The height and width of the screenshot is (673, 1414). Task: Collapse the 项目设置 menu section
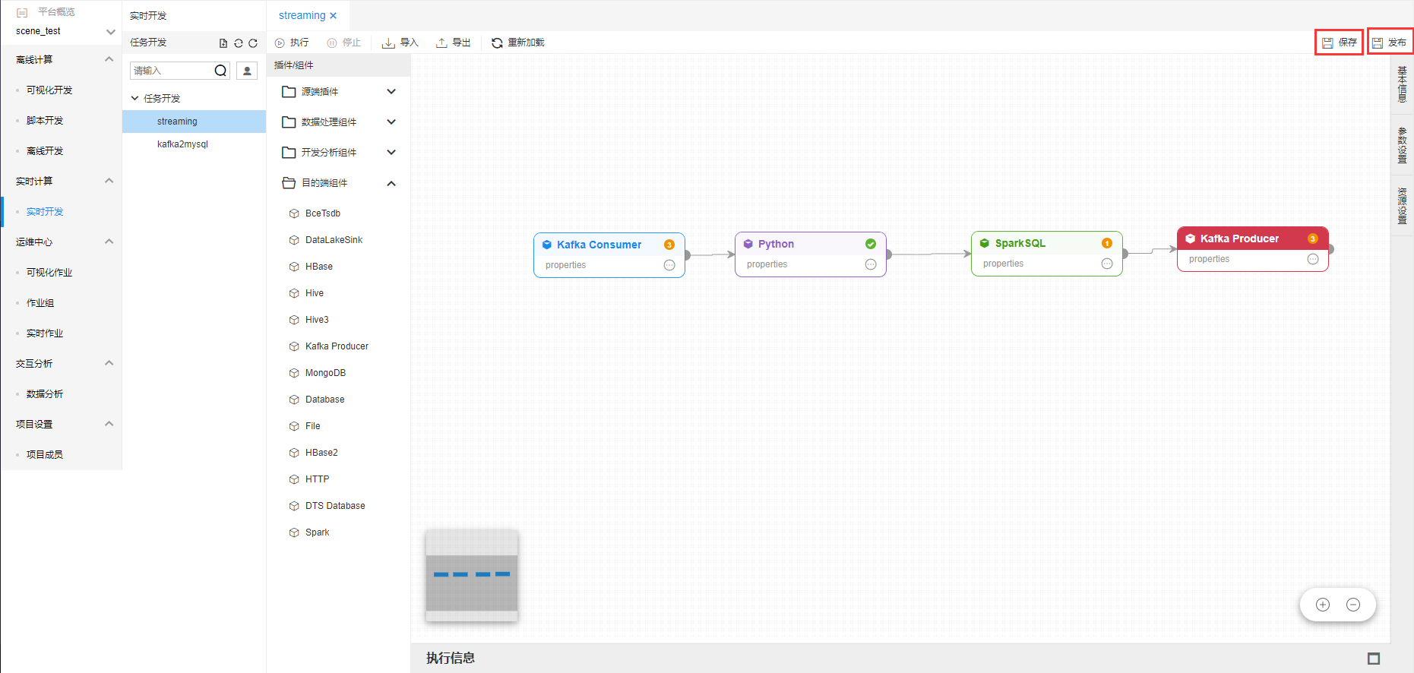[109, 424]
